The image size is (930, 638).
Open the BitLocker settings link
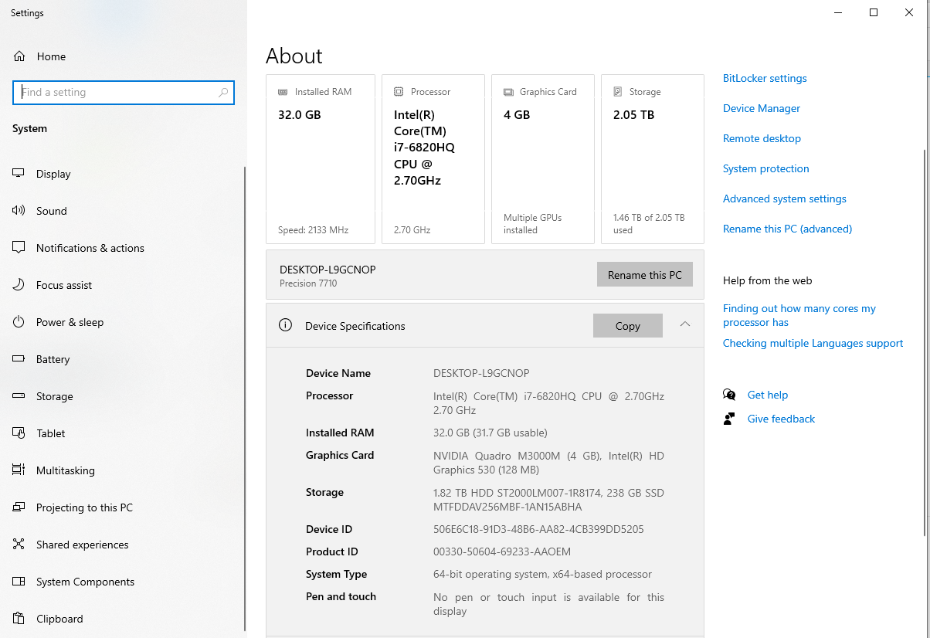pos(765,78)
